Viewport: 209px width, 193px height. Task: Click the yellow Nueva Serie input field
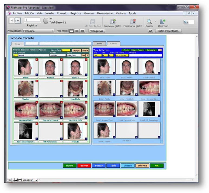[x=66, y=50]
